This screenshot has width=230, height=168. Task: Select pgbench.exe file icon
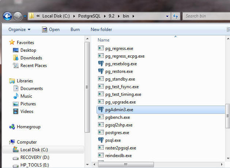point(101,117)
